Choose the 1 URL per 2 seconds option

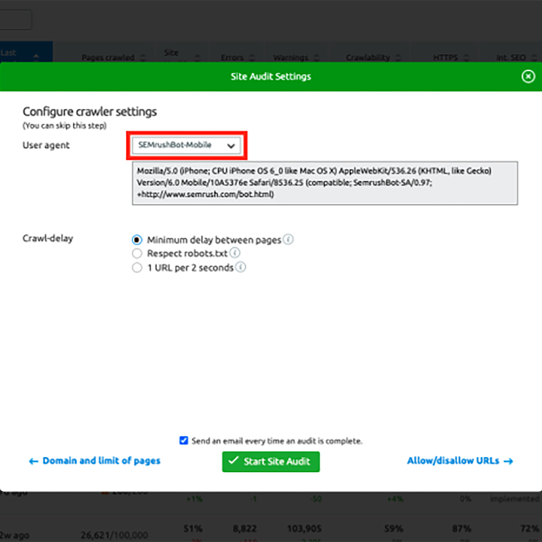[137, 267]
